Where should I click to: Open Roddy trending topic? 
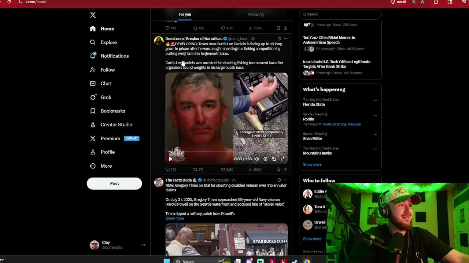point(309,119)
